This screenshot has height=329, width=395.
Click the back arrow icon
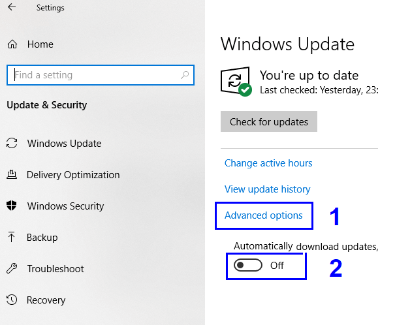pyautogui.click(x=12, y=7)
